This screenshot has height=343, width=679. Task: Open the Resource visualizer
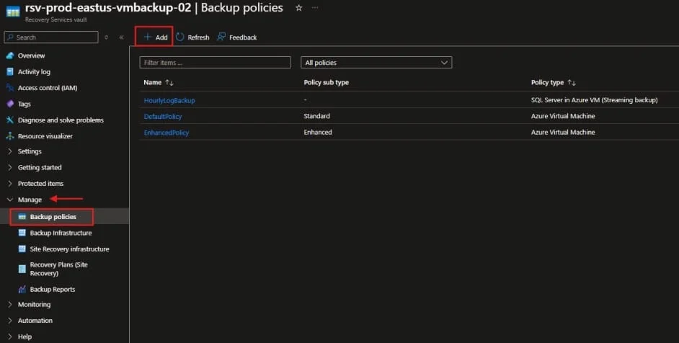pyautogui.click(x=45, y=136)
